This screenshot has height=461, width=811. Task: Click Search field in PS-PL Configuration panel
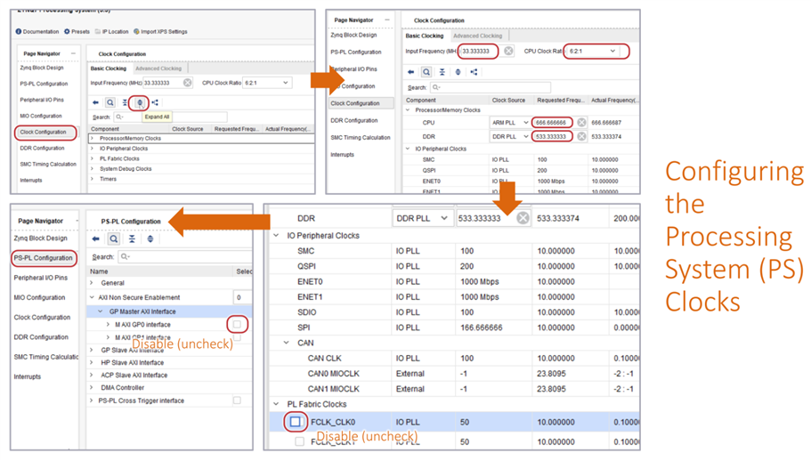point(182,256)
